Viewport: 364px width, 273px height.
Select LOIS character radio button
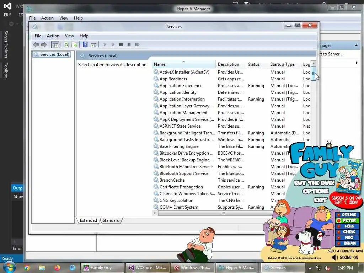pyautogui.click(x=339, y=226)
